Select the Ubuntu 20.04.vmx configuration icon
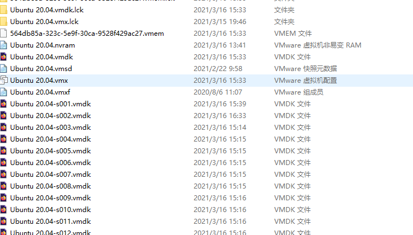This screenshot has width=413, height=235. click(x=4, y=81)
